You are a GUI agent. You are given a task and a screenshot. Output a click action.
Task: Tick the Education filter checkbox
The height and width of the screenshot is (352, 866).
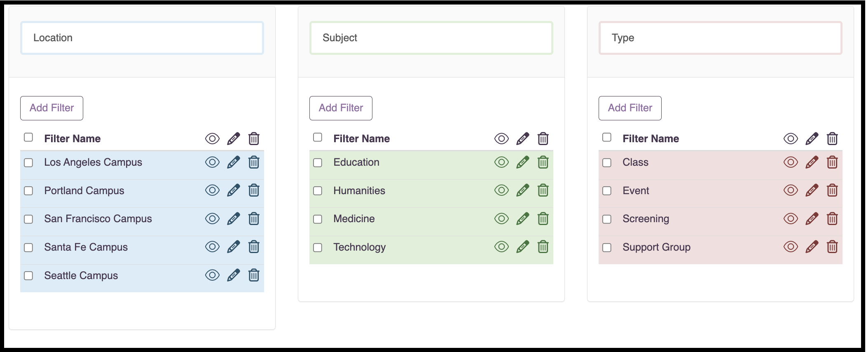point(318,163)
